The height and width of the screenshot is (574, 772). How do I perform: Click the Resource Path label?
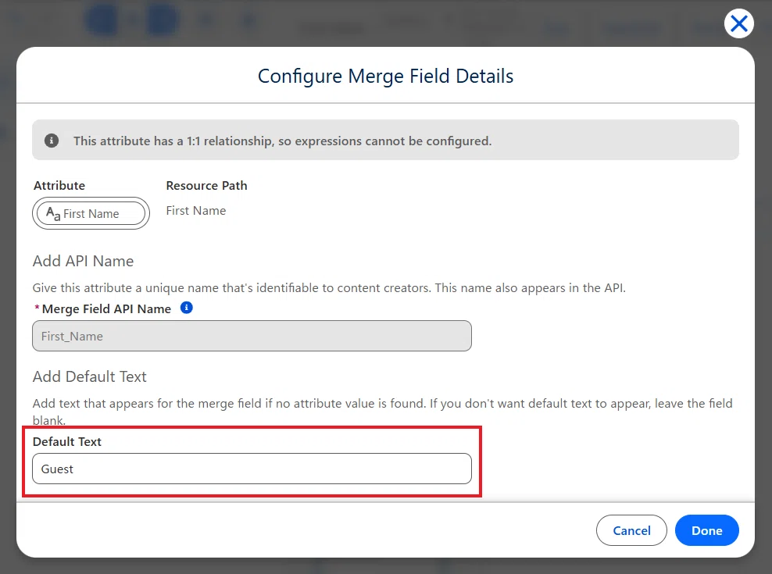(x=207, y=186)
